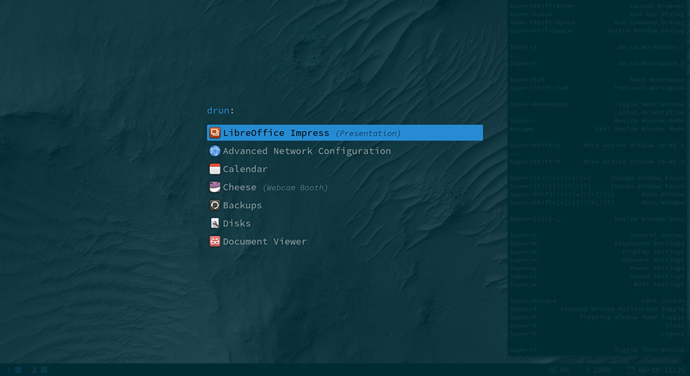Screen dimensions: 690x376
Task: Click the Calendar app icon
Action: coord(215,169)
